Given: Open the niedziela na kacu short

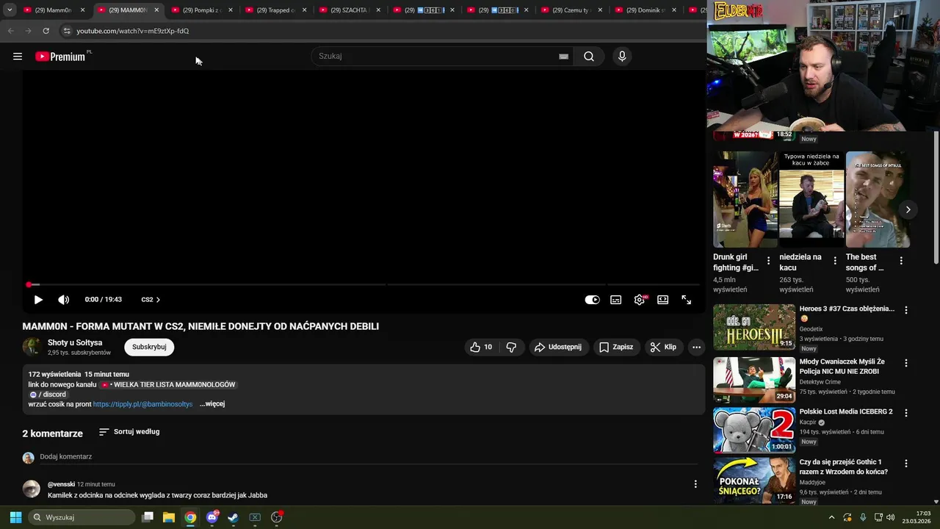Looking at the screenshot, I should tap(811, 199).
